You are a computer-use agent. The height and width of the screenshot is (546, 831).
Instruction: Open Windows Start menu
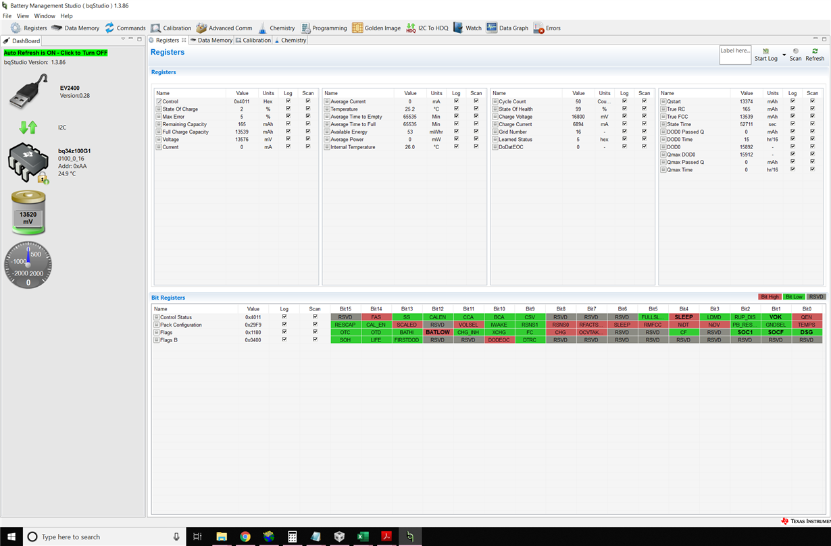[x=11, y=537]
